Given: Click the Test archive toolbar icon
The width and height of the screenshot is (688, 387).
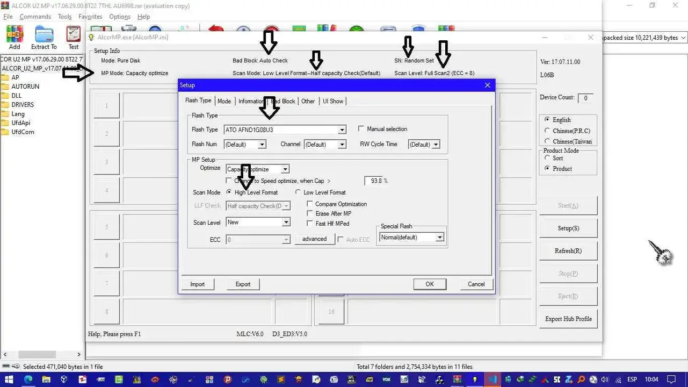Looking at the screenshot, I should [74, 38].
